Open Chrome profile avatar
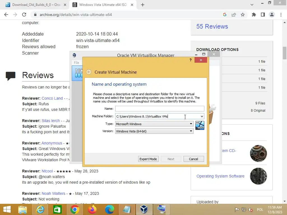This screenshot has height=215, width=287. pyautogui.click(x=272, y=15)
